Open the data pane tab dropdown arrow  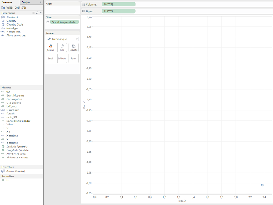(x=41, y=2)
